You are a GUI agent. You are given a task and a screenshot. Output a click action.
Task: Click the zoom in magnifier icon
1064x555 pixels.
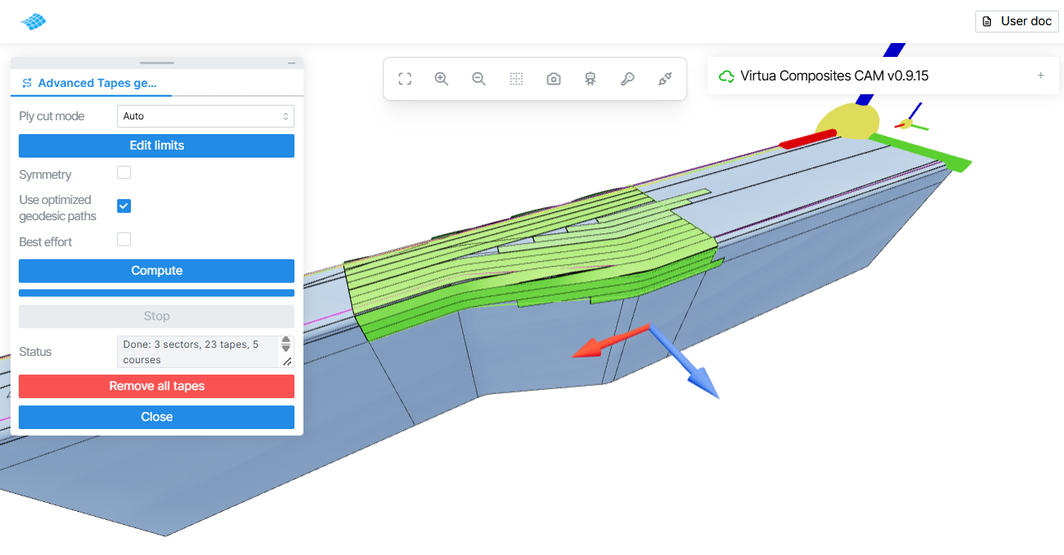[442, 79]
